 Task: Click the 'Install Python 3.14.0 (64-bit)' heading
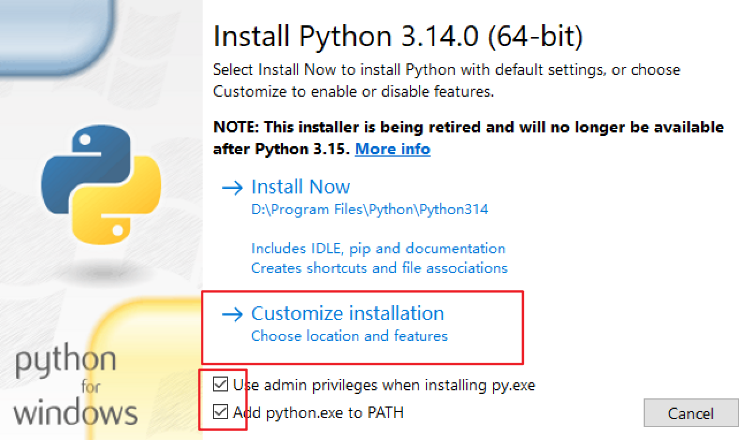[398, 37]
